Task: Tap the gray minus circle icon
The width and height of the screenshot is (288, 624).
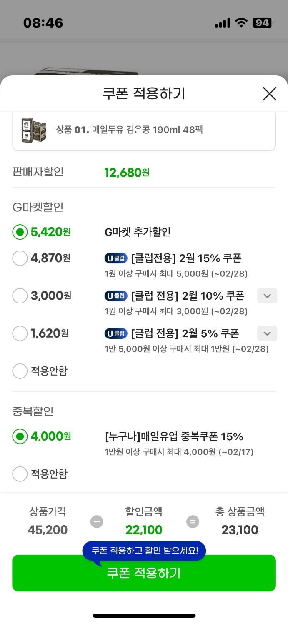Action: pyautogui.click(x=97, y=521)
